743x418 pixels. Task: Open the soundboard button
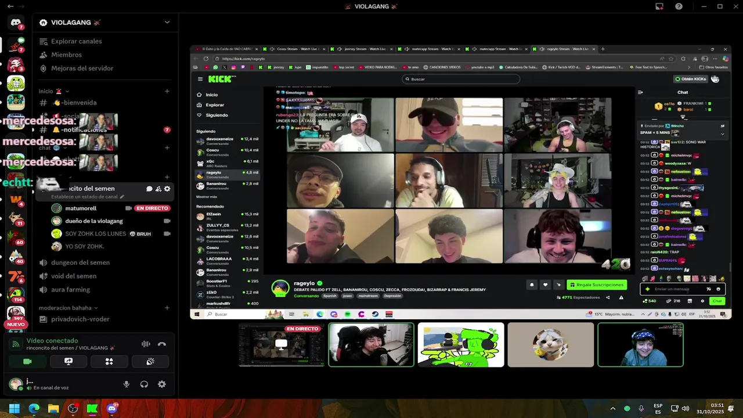pos(150,361)
